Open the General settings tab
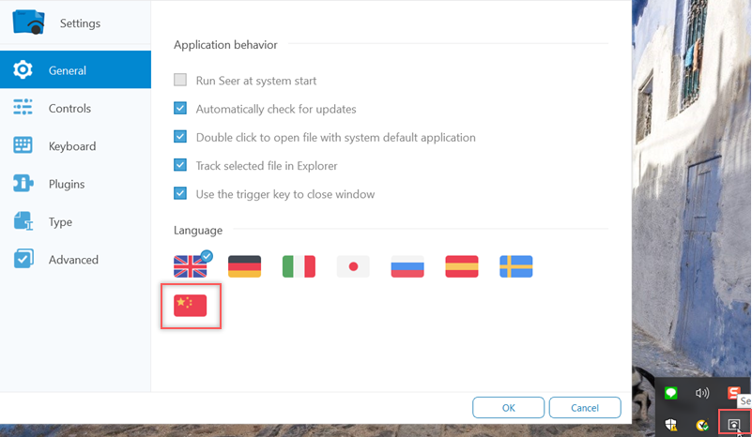This screenshot has height=437, width=752. pyautogui.click(x=75, y=70)
